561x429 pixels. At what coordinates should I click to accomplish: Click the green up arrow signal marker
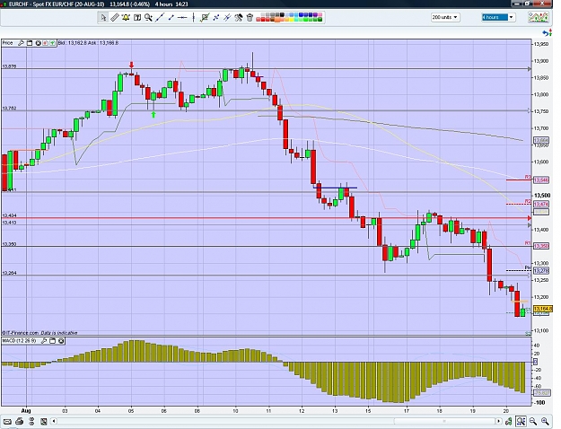(153, 115)
